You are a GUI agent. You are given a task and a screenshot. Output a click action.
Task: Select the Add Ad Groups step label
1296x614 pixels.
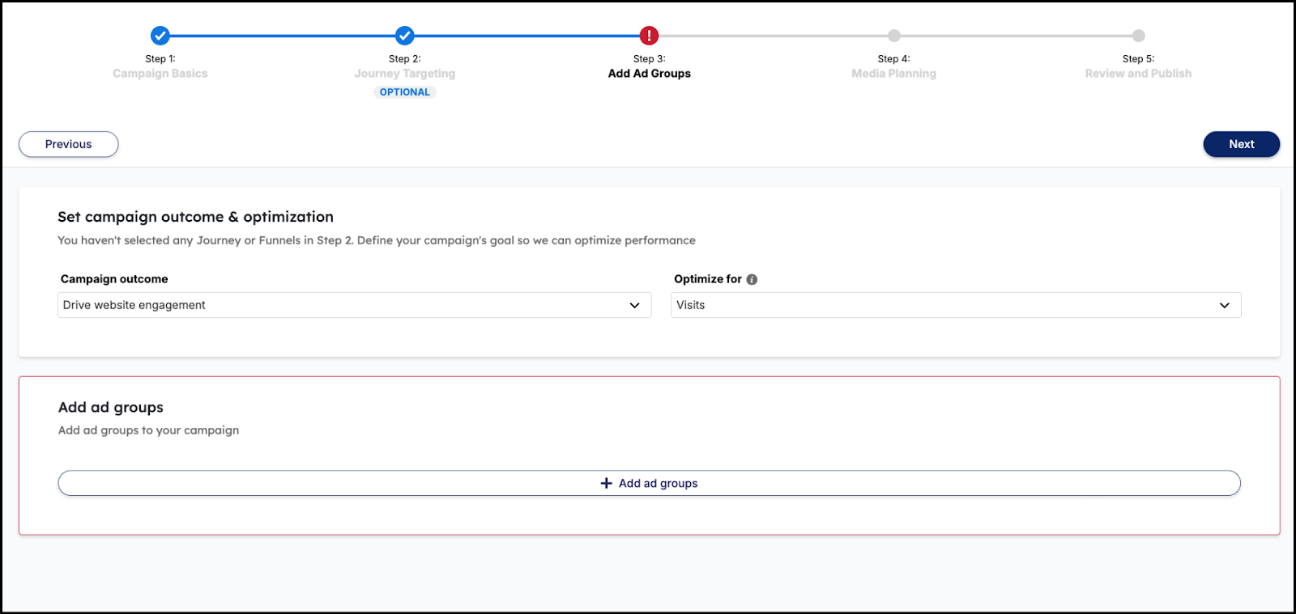[x=649, y=74]
